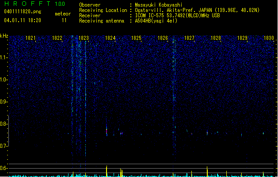Click the 0.9 kHz axis label
Screen dimensions: 278x177
pos(4,102)
